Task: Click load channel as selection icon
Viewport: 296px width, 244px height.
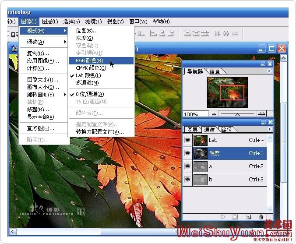Action: 222,216
